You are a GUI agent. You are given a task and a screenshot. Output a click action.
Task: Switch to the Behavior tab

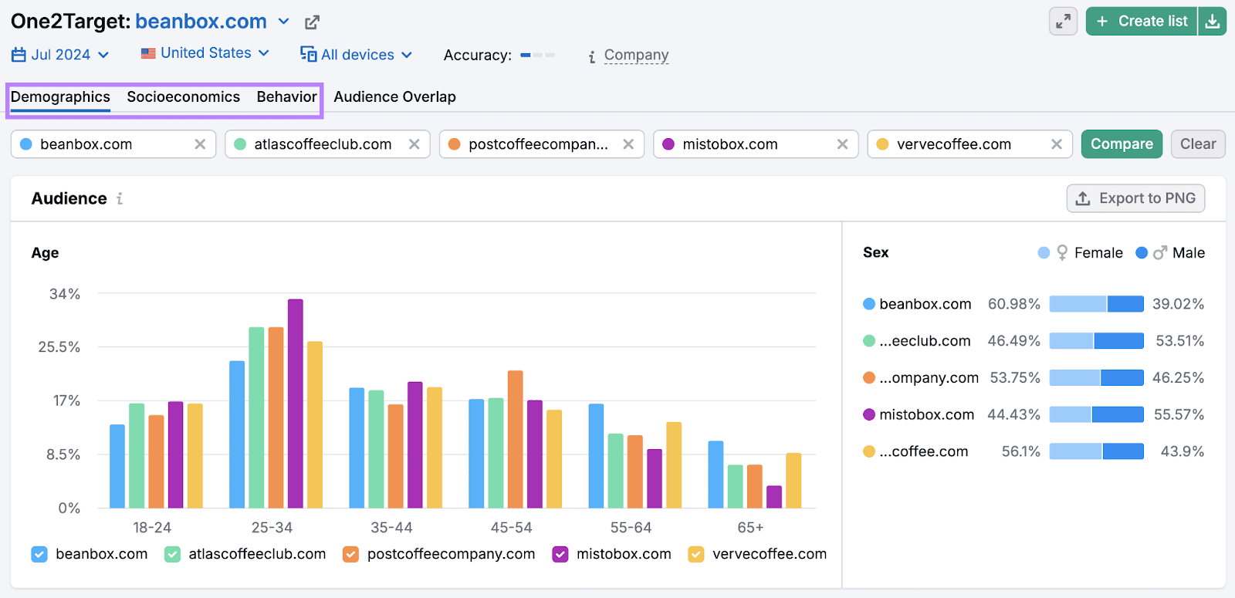pos(287,97)
